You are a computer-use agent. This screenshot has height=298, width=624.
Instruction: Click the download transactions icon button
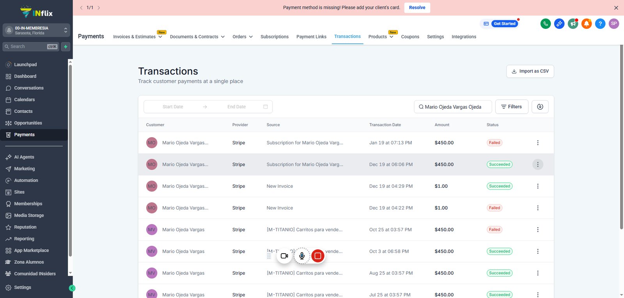click(x=540, y=107)
